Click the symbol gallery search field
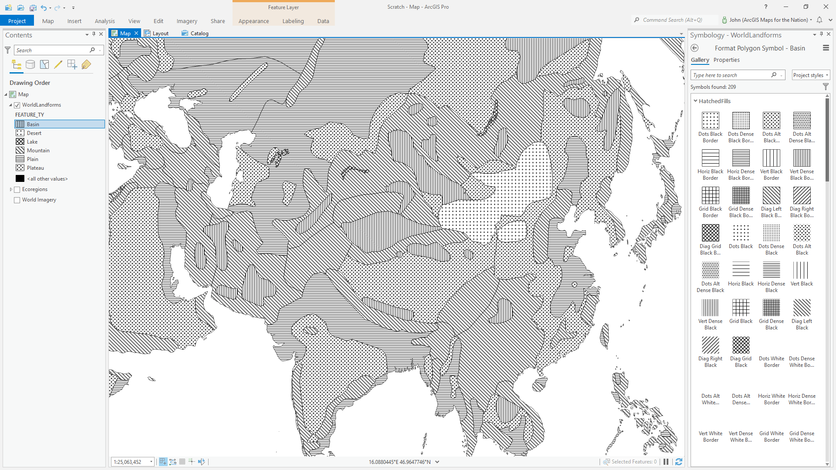 tap(731, 75)
